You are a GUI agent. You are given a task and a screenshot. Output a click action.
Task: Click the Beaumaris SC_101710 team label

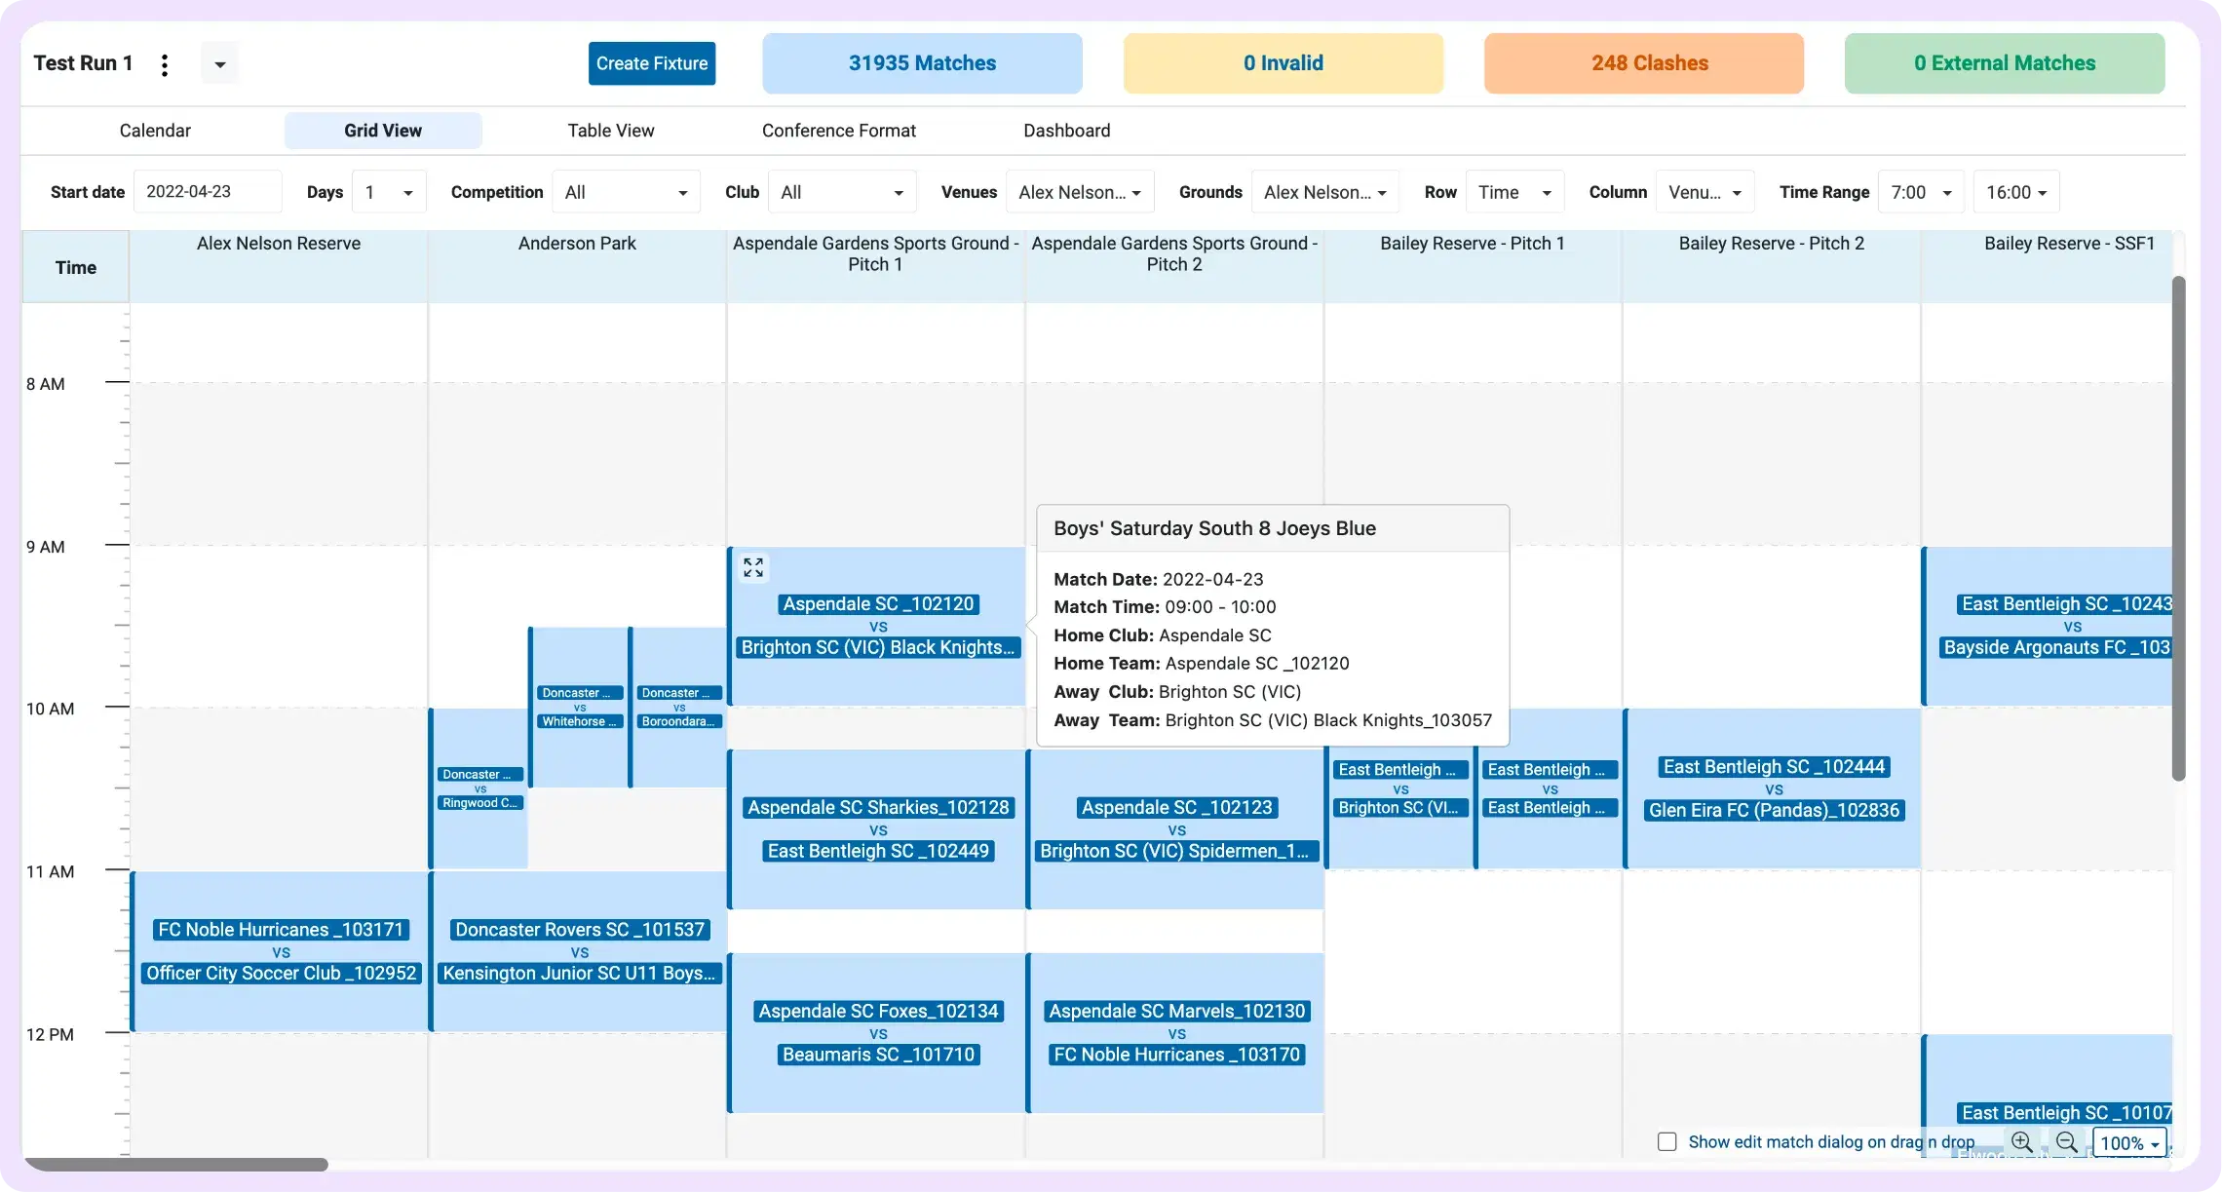click(878, 1055)
